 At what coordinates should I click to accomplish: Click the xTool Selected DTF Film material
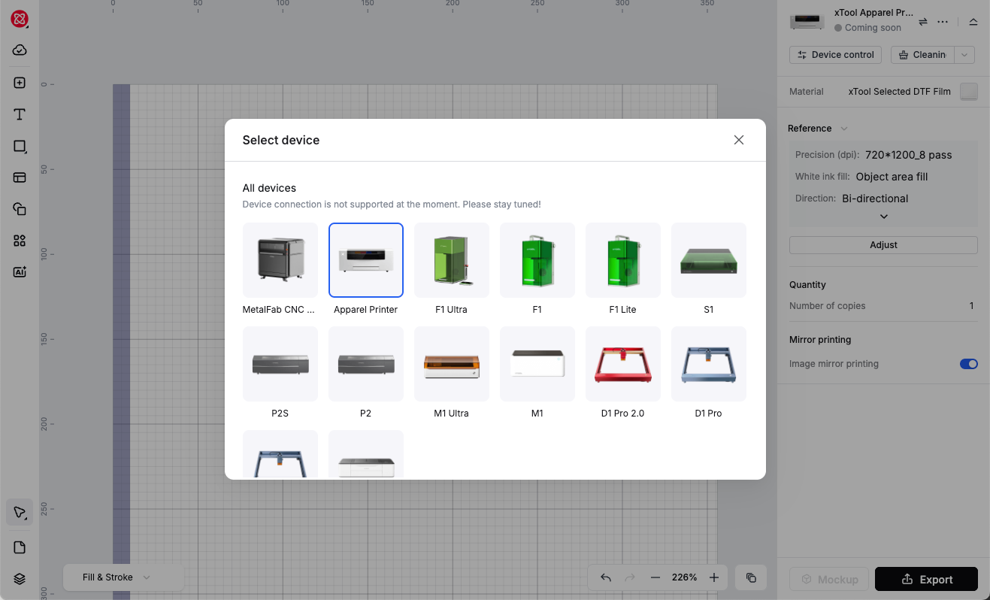point(899,92)
